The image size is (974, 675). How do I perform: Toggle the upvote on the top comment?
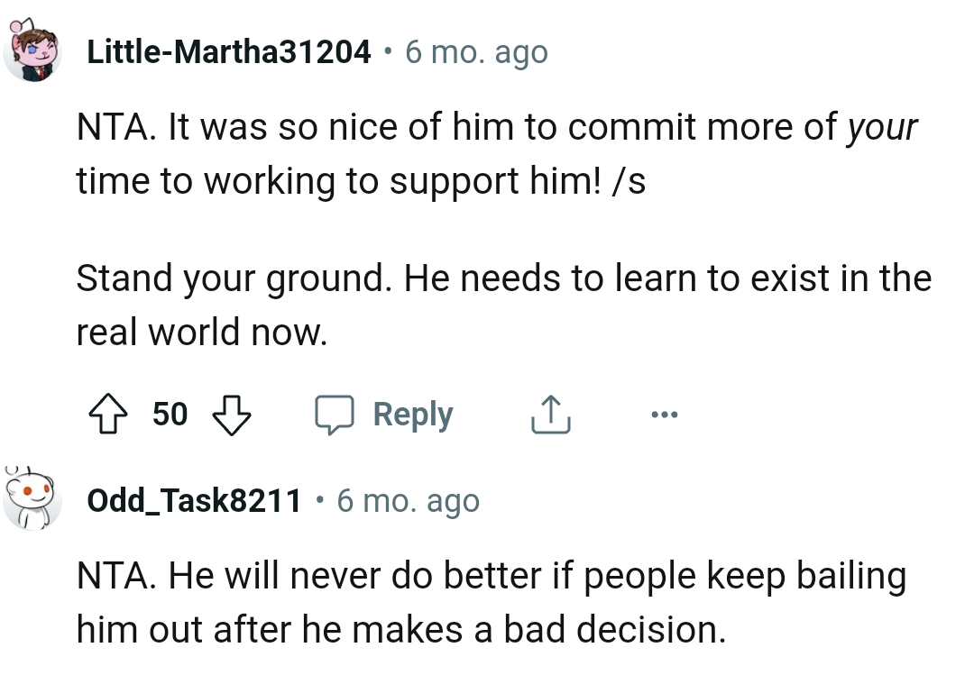109,414
